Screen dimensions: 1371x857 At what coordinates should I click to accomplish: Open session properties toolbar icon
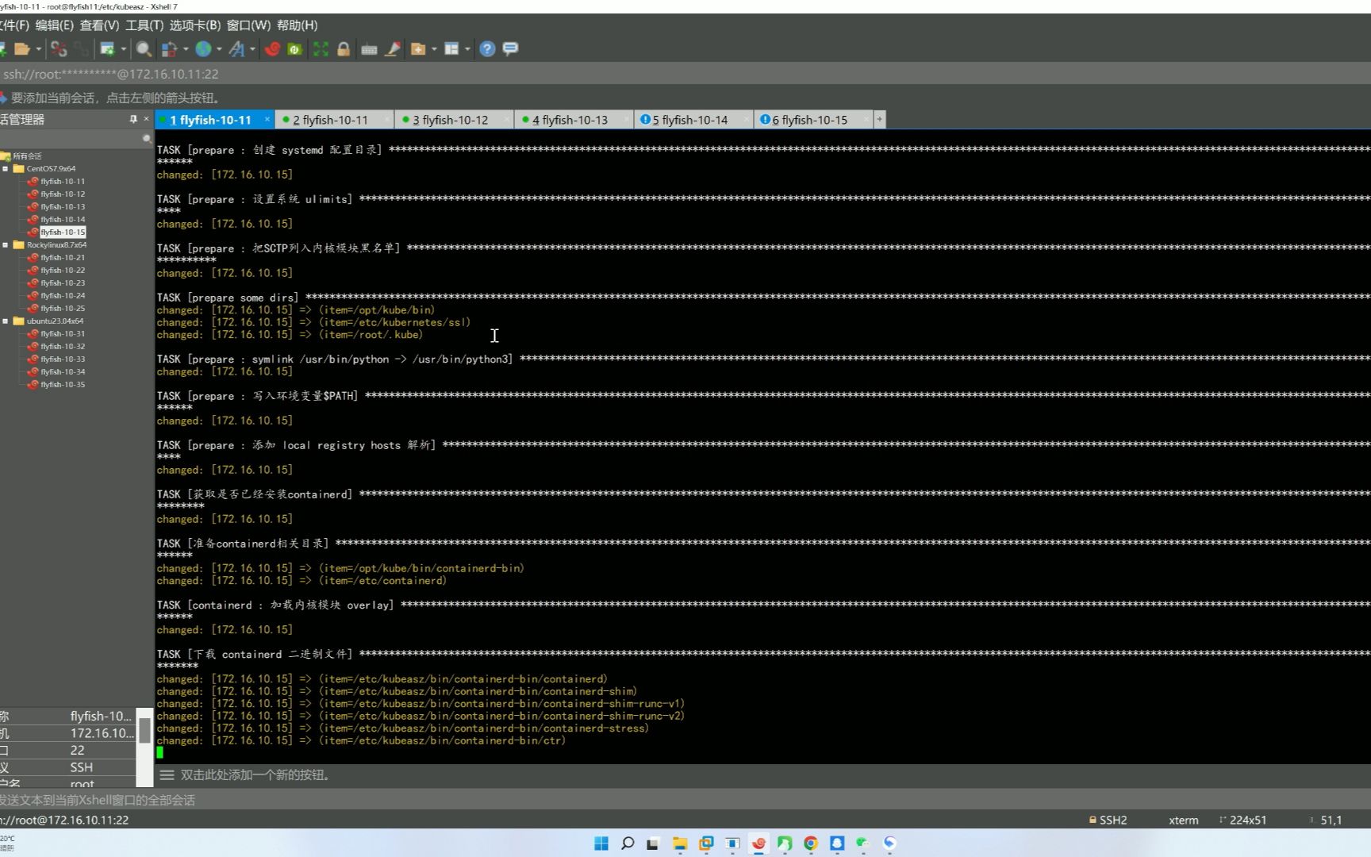[107, 49]
